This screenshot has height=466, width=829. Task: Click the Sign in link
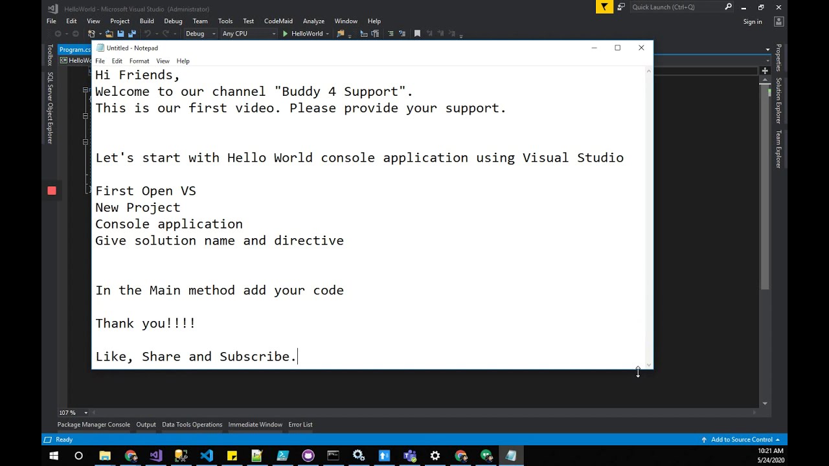pos(753,21)
